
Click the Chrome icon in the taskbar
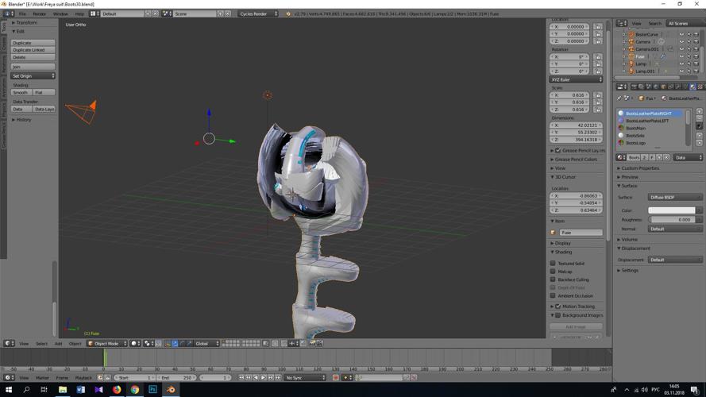pyautogui.click(x=134, y=390)
